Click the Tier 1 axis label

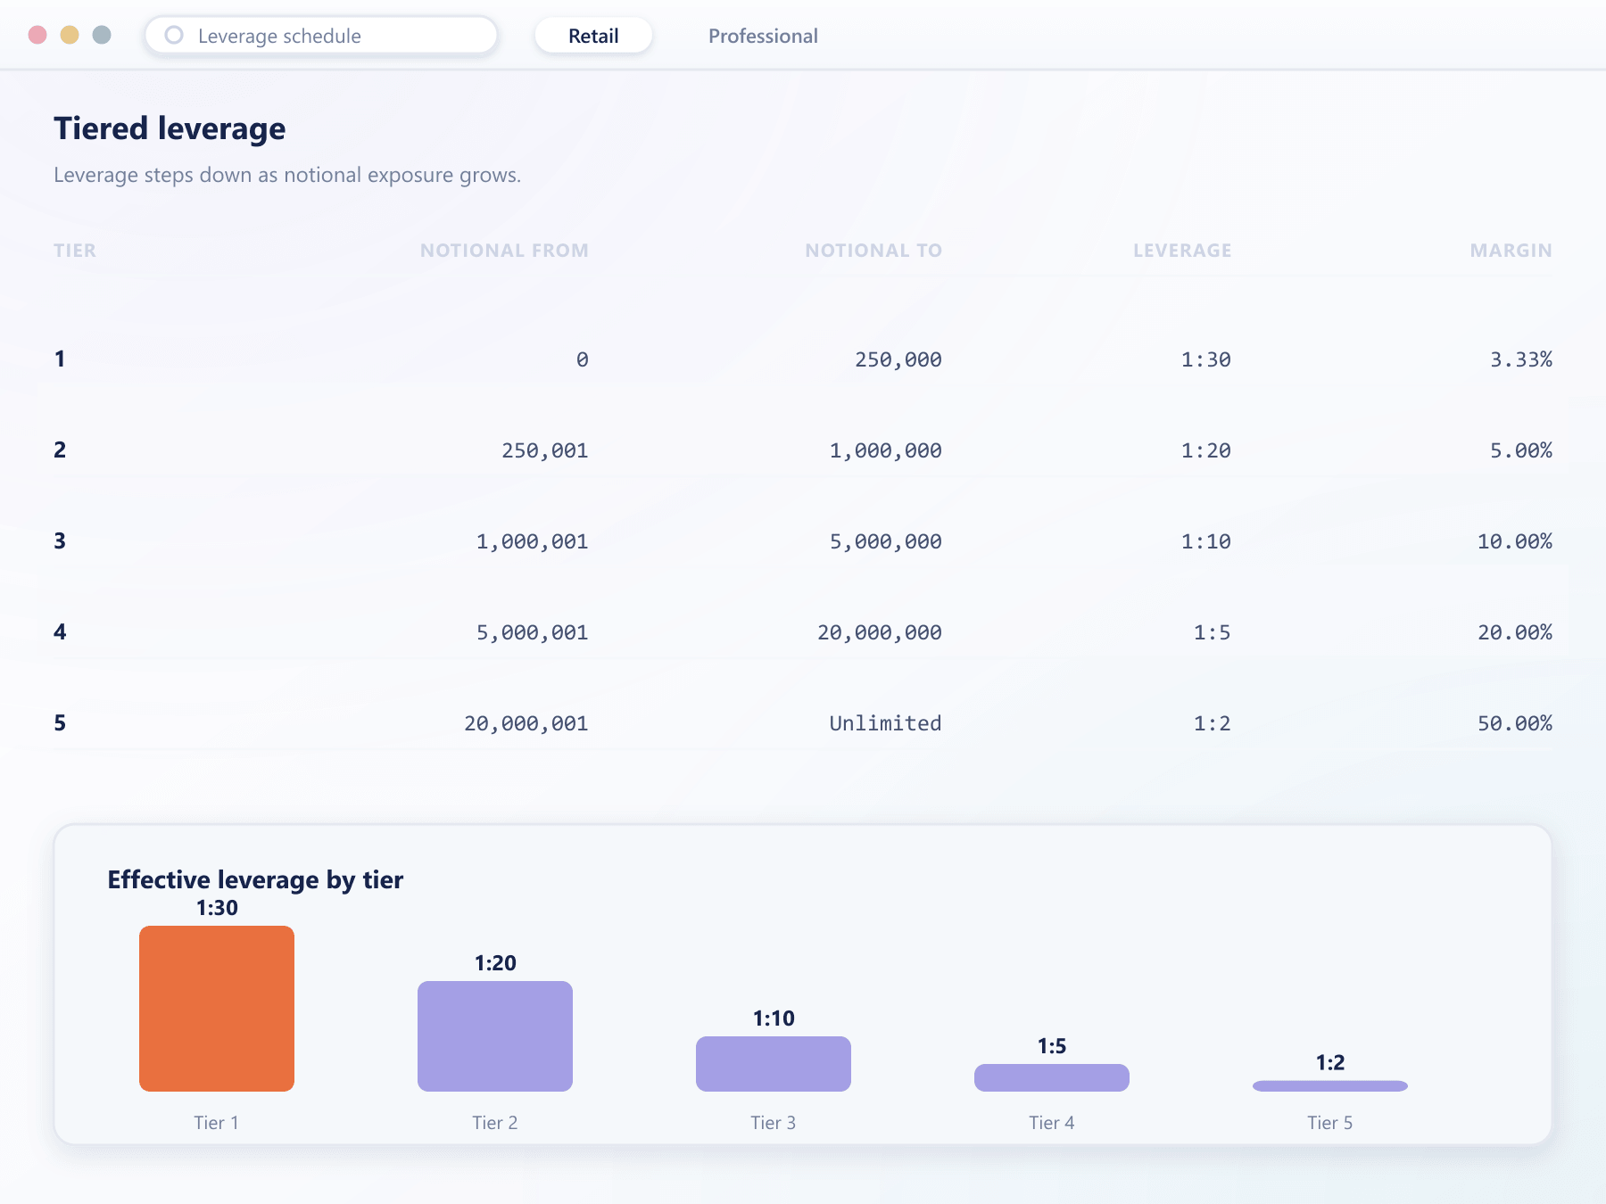[217, 1123]
